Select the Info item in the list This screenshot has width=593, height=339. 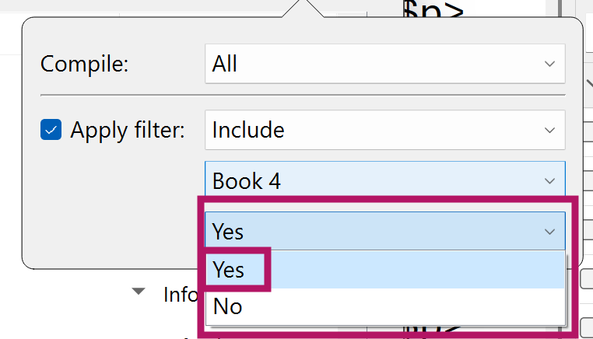click(x=181, y=295)
